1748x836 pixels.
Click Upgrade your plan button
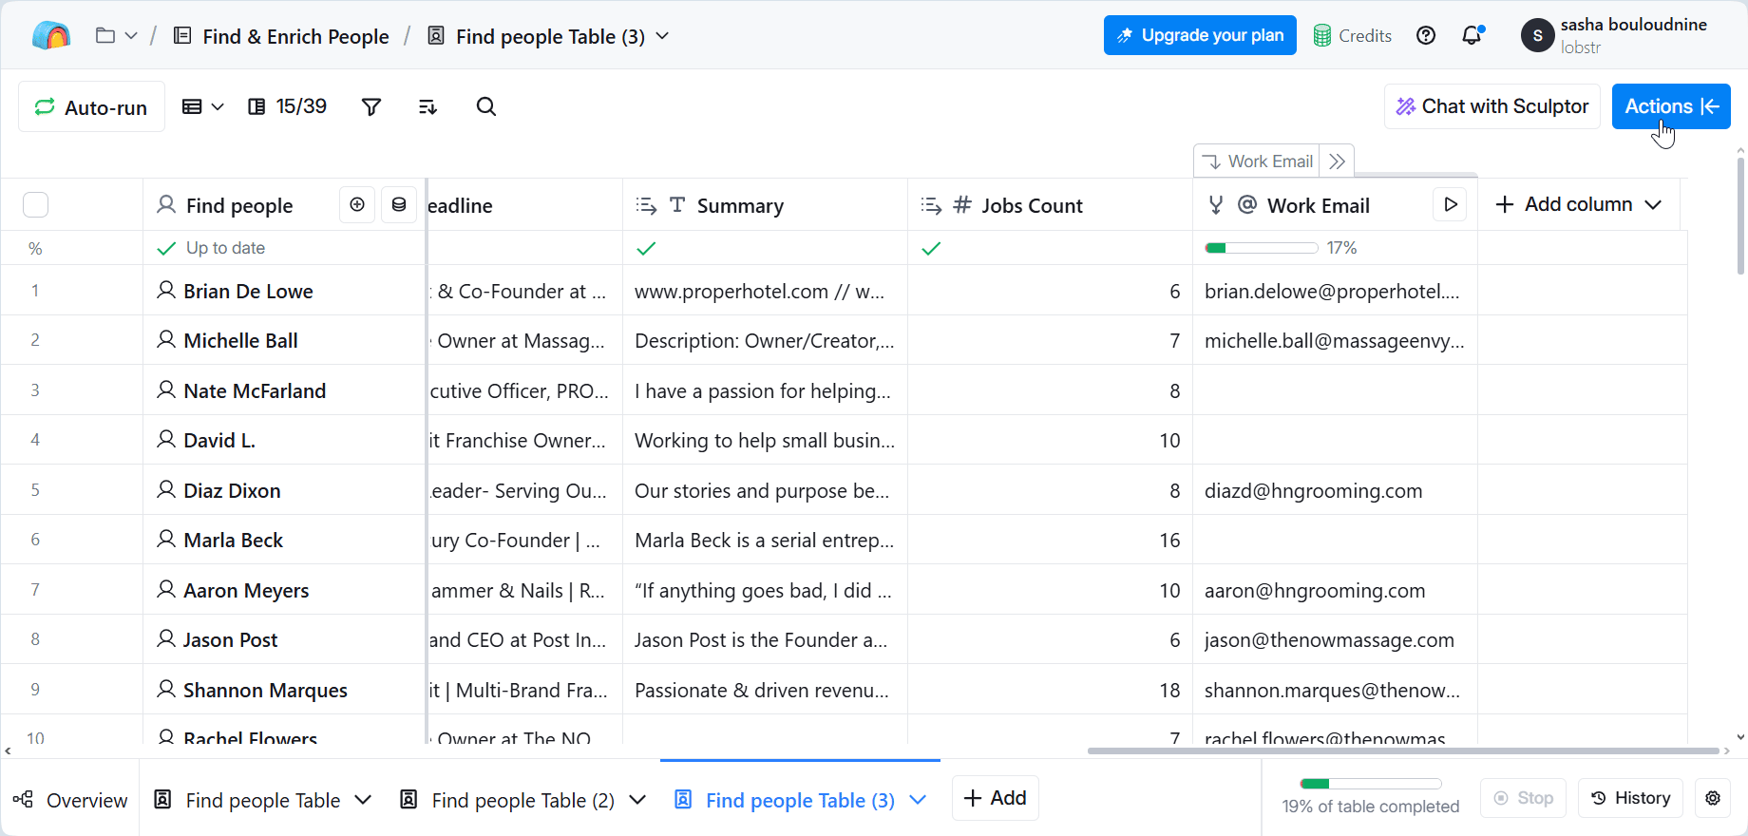1200,36
